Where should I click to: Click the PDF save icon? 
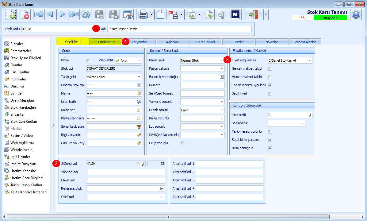click(173, 14)
